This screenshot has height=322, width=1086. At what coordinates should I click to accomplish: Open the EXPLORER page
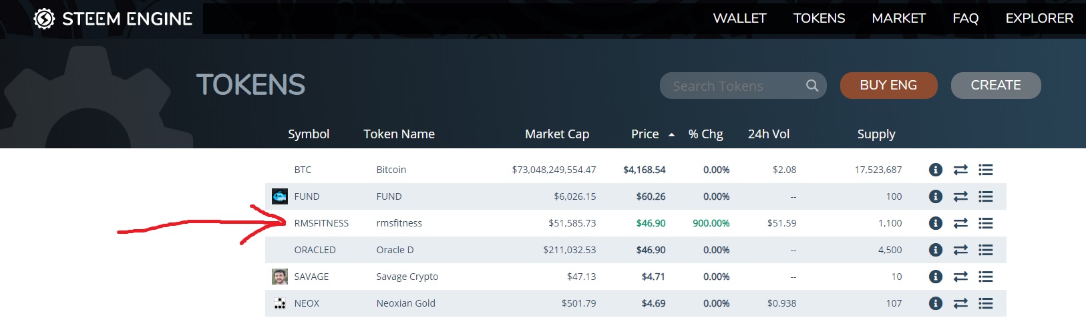(1039, 19)
